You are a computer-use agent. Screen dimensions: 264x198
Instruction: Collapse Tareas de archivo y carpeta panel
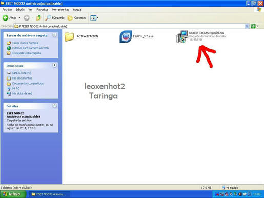(x=54, y=35)
